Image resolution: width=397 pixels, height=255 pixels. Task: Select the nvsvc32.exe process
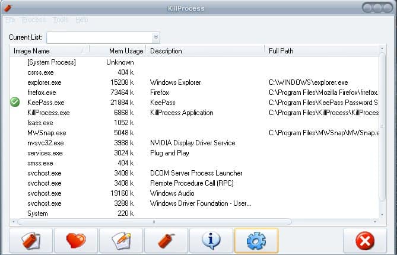click(x=194, y=143)
